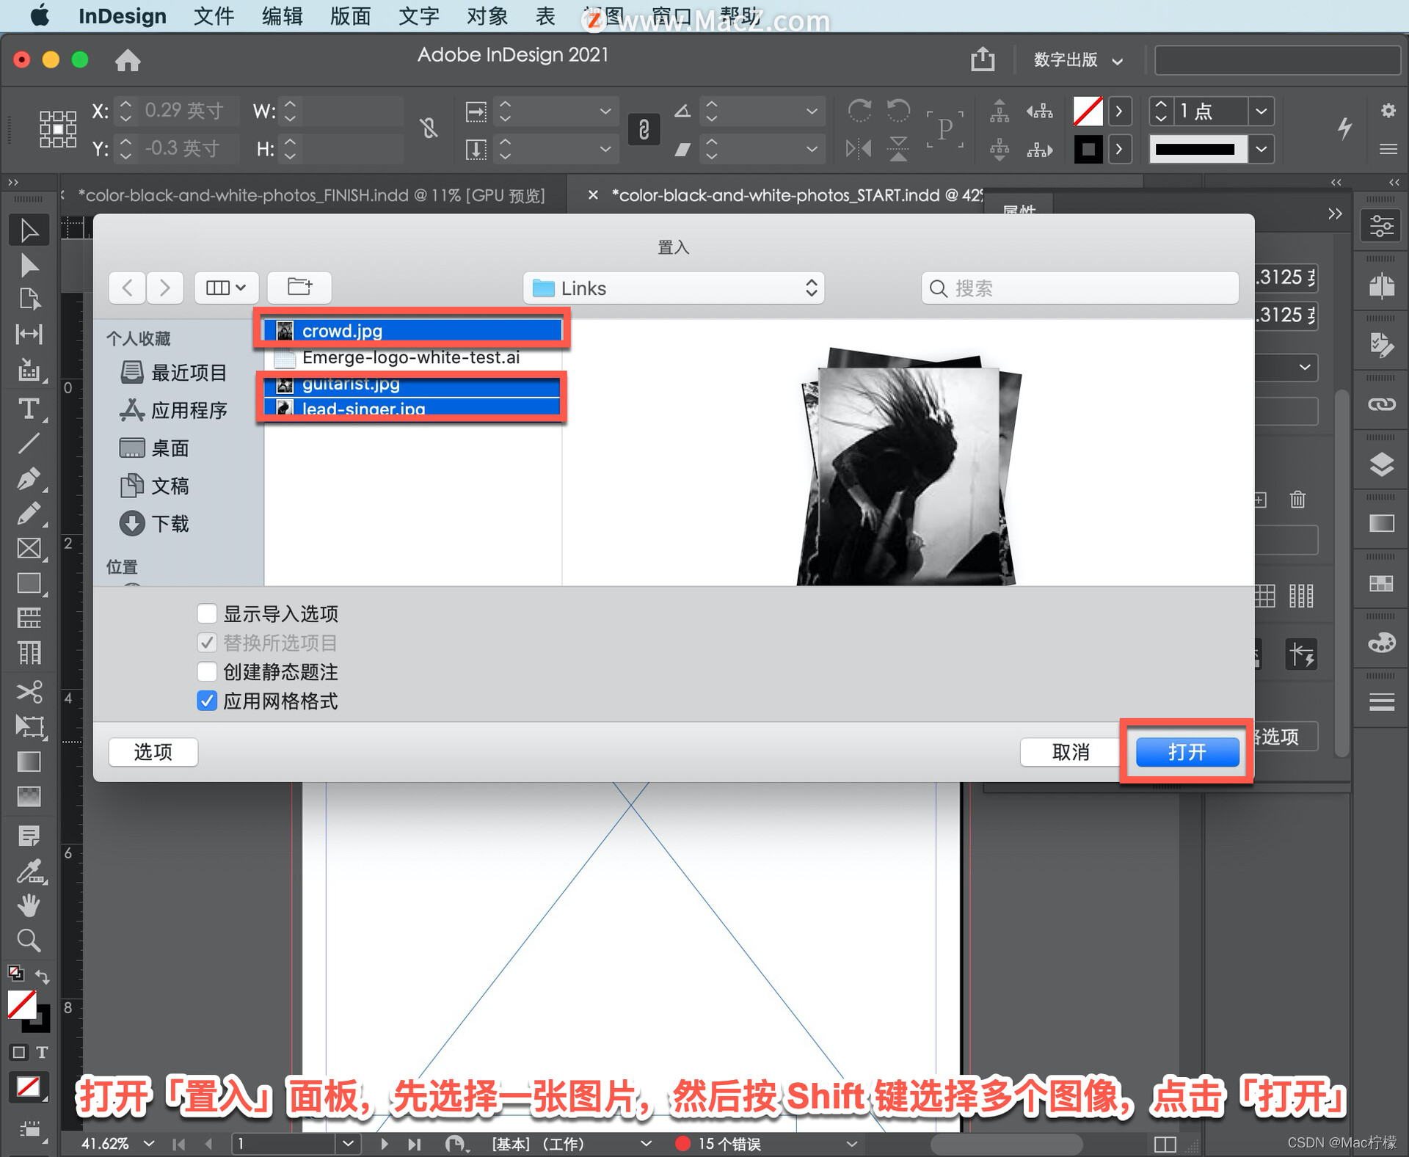This screenshot has height=1157, width=1409.
Task: Select the Eyedropper tool
Action: [x=29, y=872]
